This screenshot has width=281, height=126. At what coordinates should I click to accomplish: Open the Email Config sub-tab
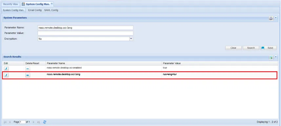[35, 10]
